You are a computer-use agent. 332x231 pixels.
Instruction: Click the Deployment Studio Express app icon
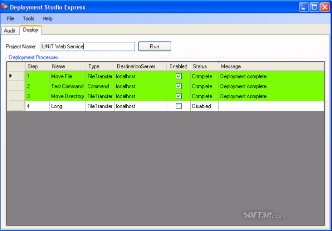[x=4, y=7]
